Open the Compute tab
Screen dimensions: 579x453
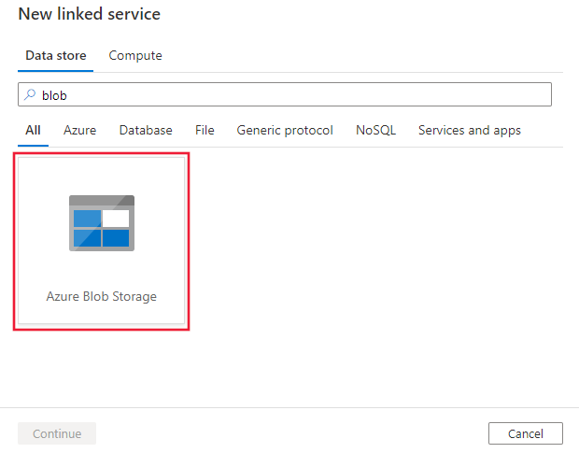click(x=135, y=56)
